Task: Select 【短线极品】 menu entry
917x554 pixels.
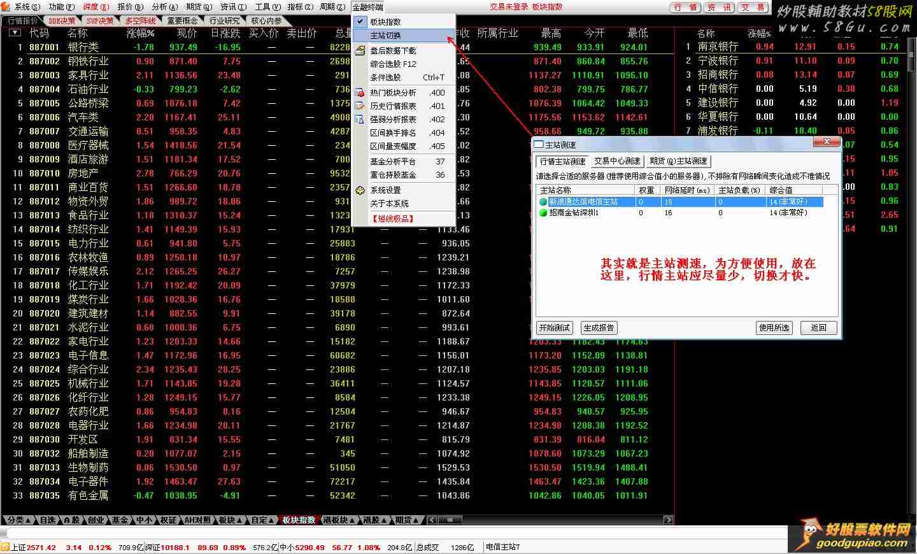Action: tap(404, 218)
